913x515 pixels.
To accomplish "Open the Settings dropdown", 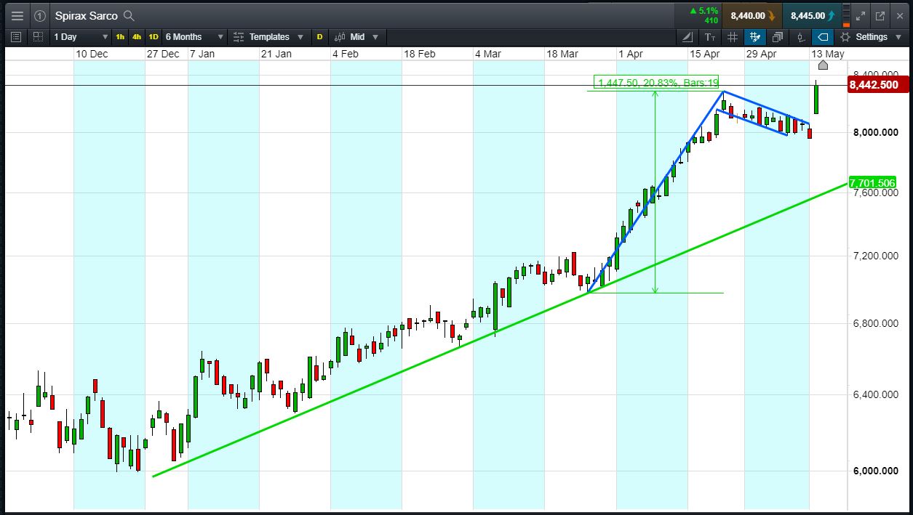I will pos(872,37).
